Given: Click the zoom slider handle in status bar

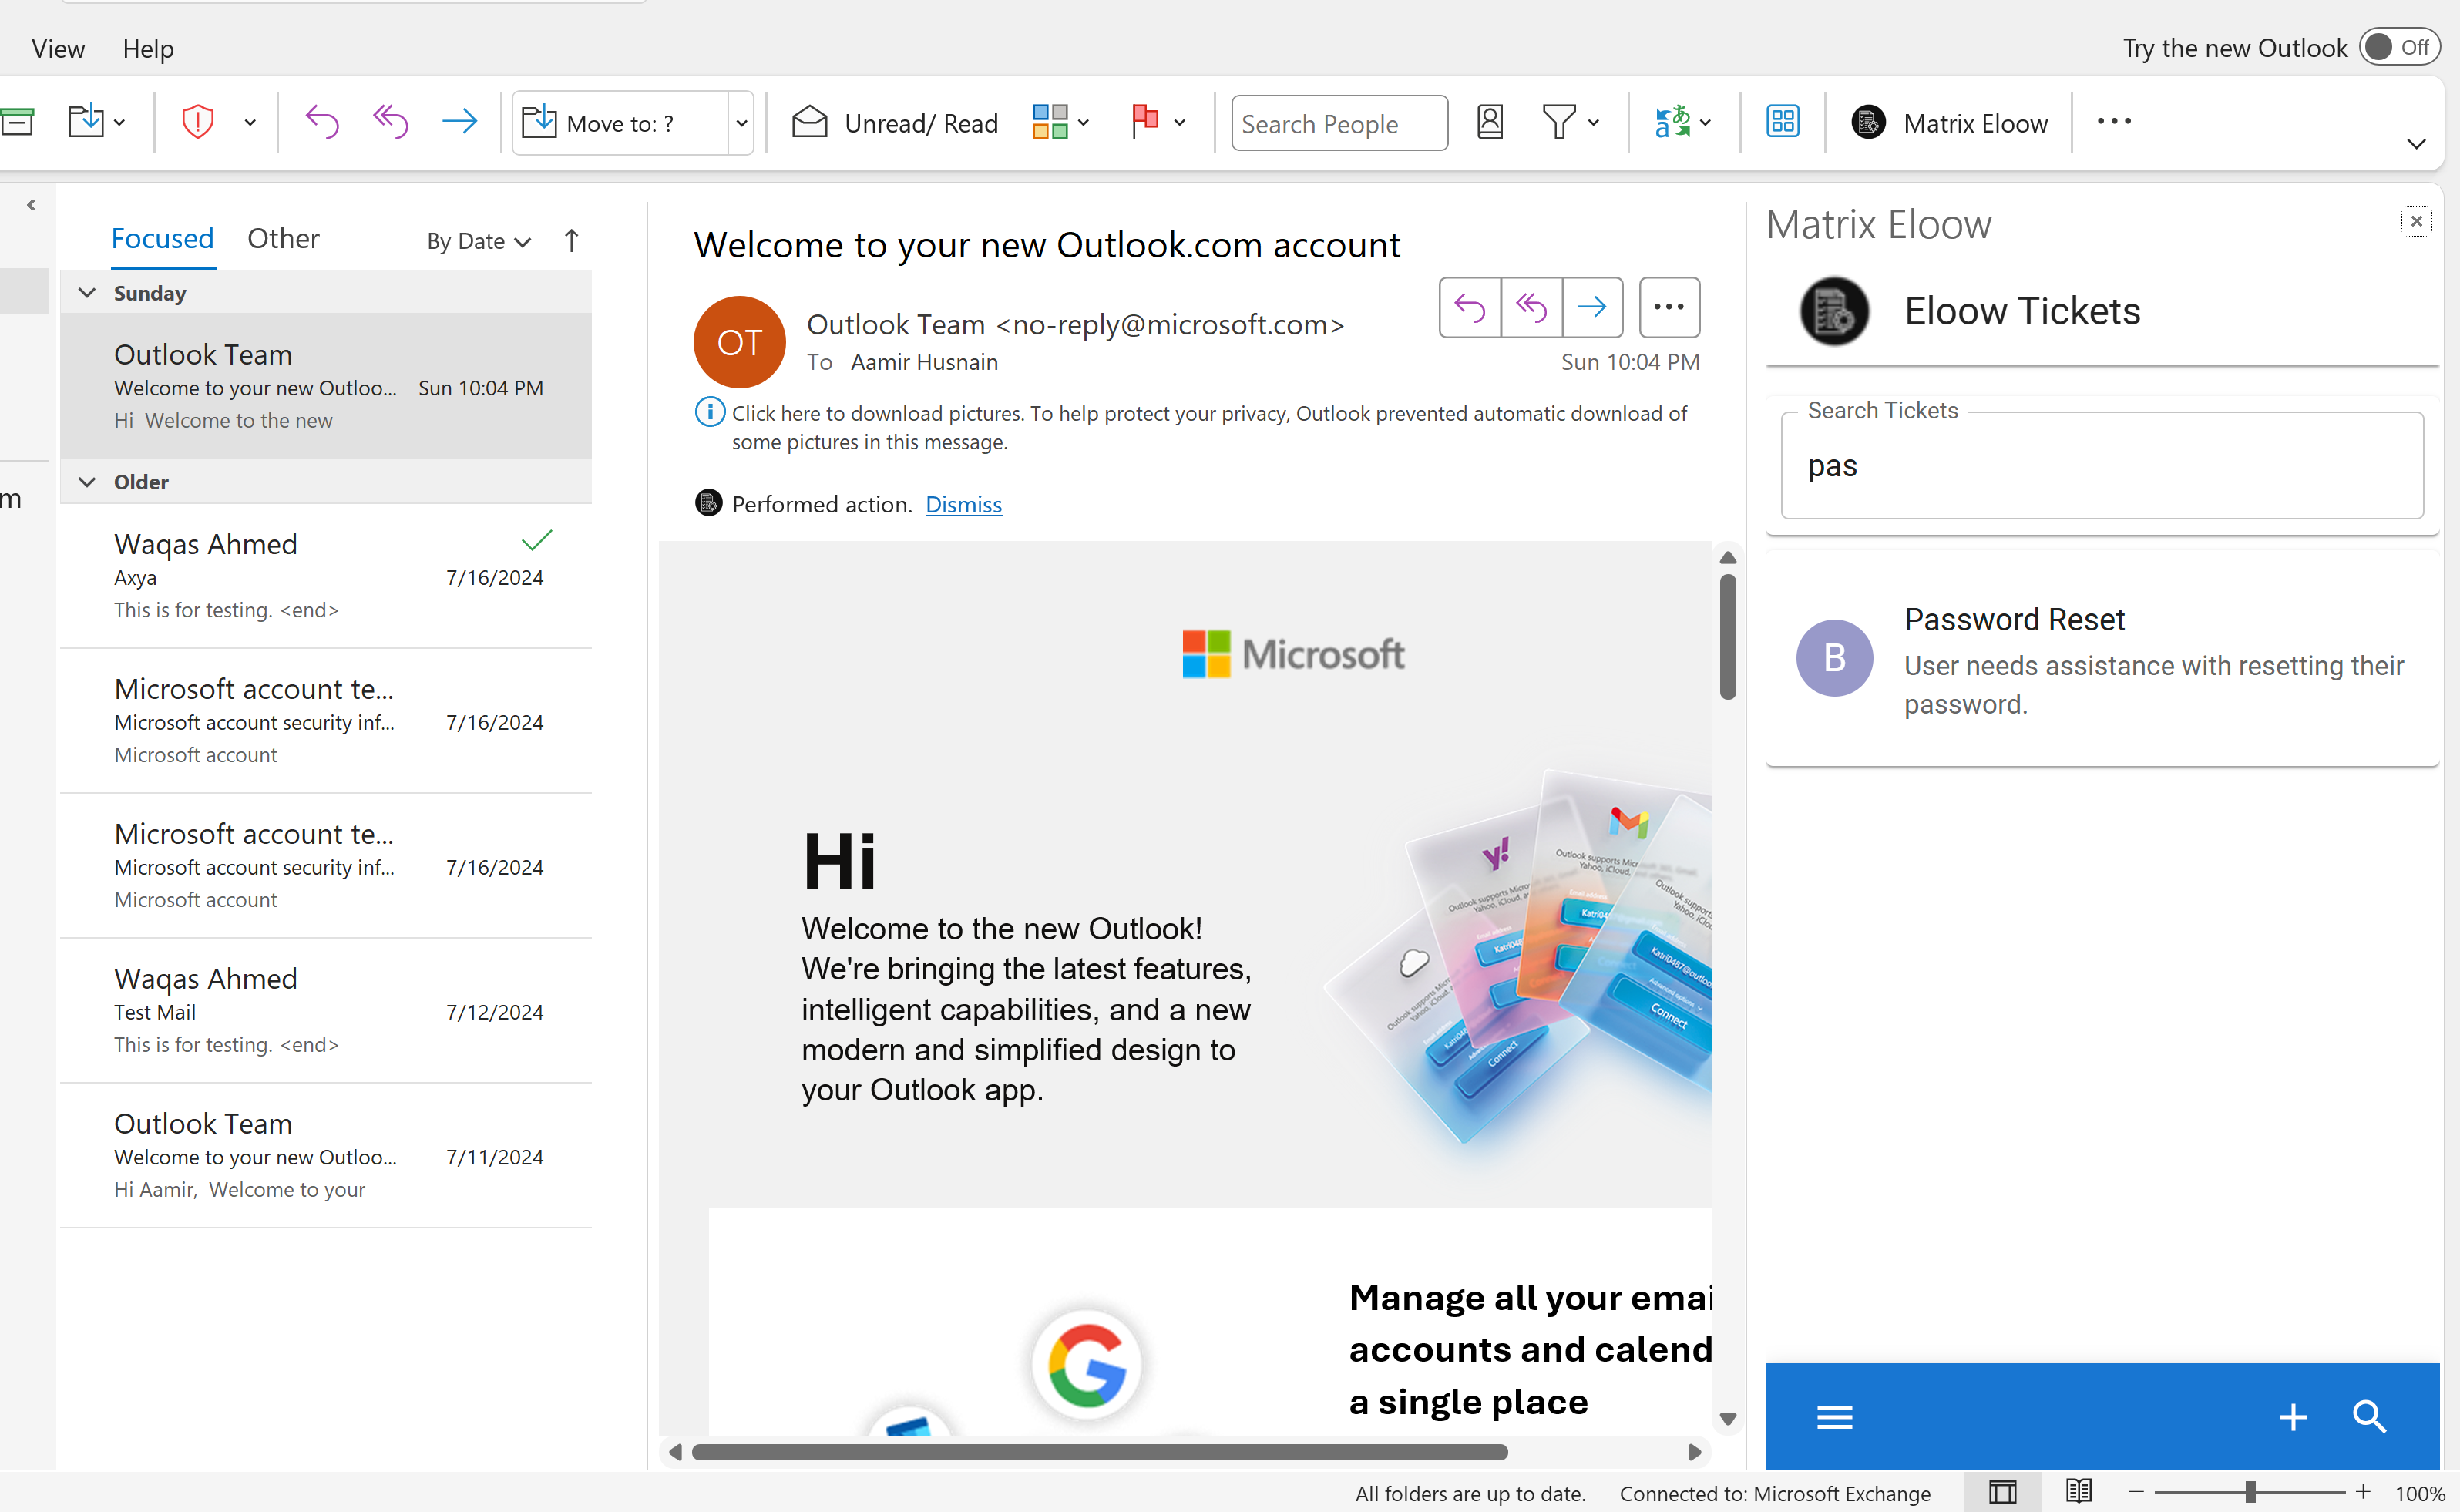Looking at the screenshot, I should [2250, 1492].
